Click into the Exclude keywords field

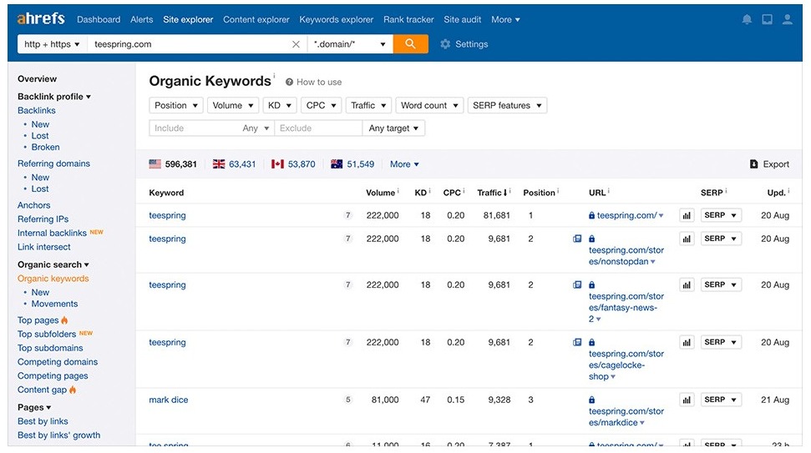tap(318, 128)
